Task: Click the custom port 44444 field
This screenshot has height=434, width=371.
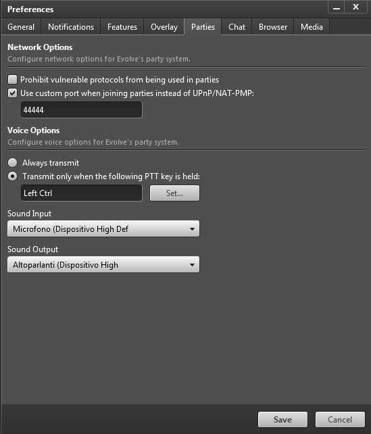Action: click(x=81, y=110)
